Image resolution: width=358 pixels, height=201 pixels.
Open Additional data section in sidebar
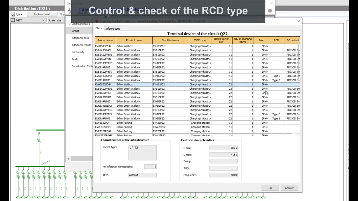tap(80, 38)
